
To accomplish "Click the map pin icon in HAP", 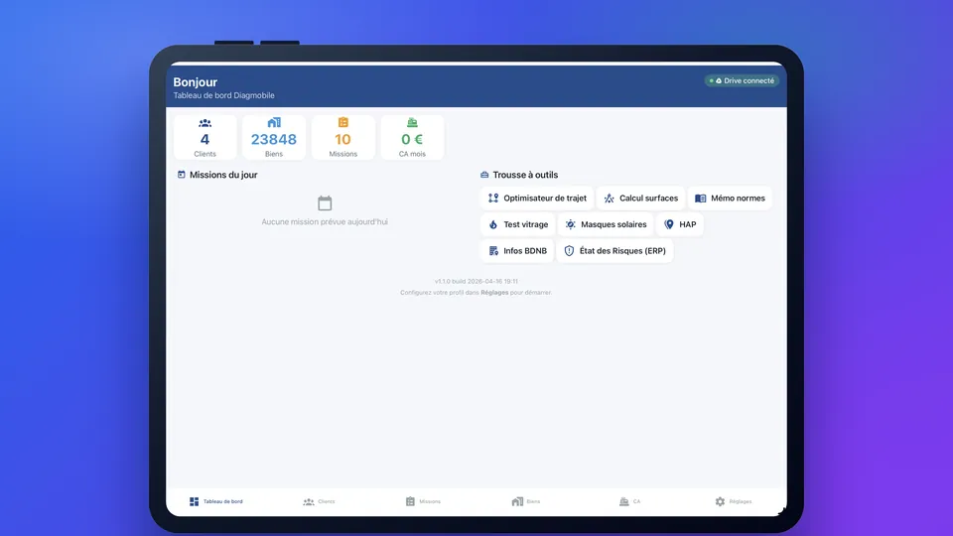I will 668,224.
